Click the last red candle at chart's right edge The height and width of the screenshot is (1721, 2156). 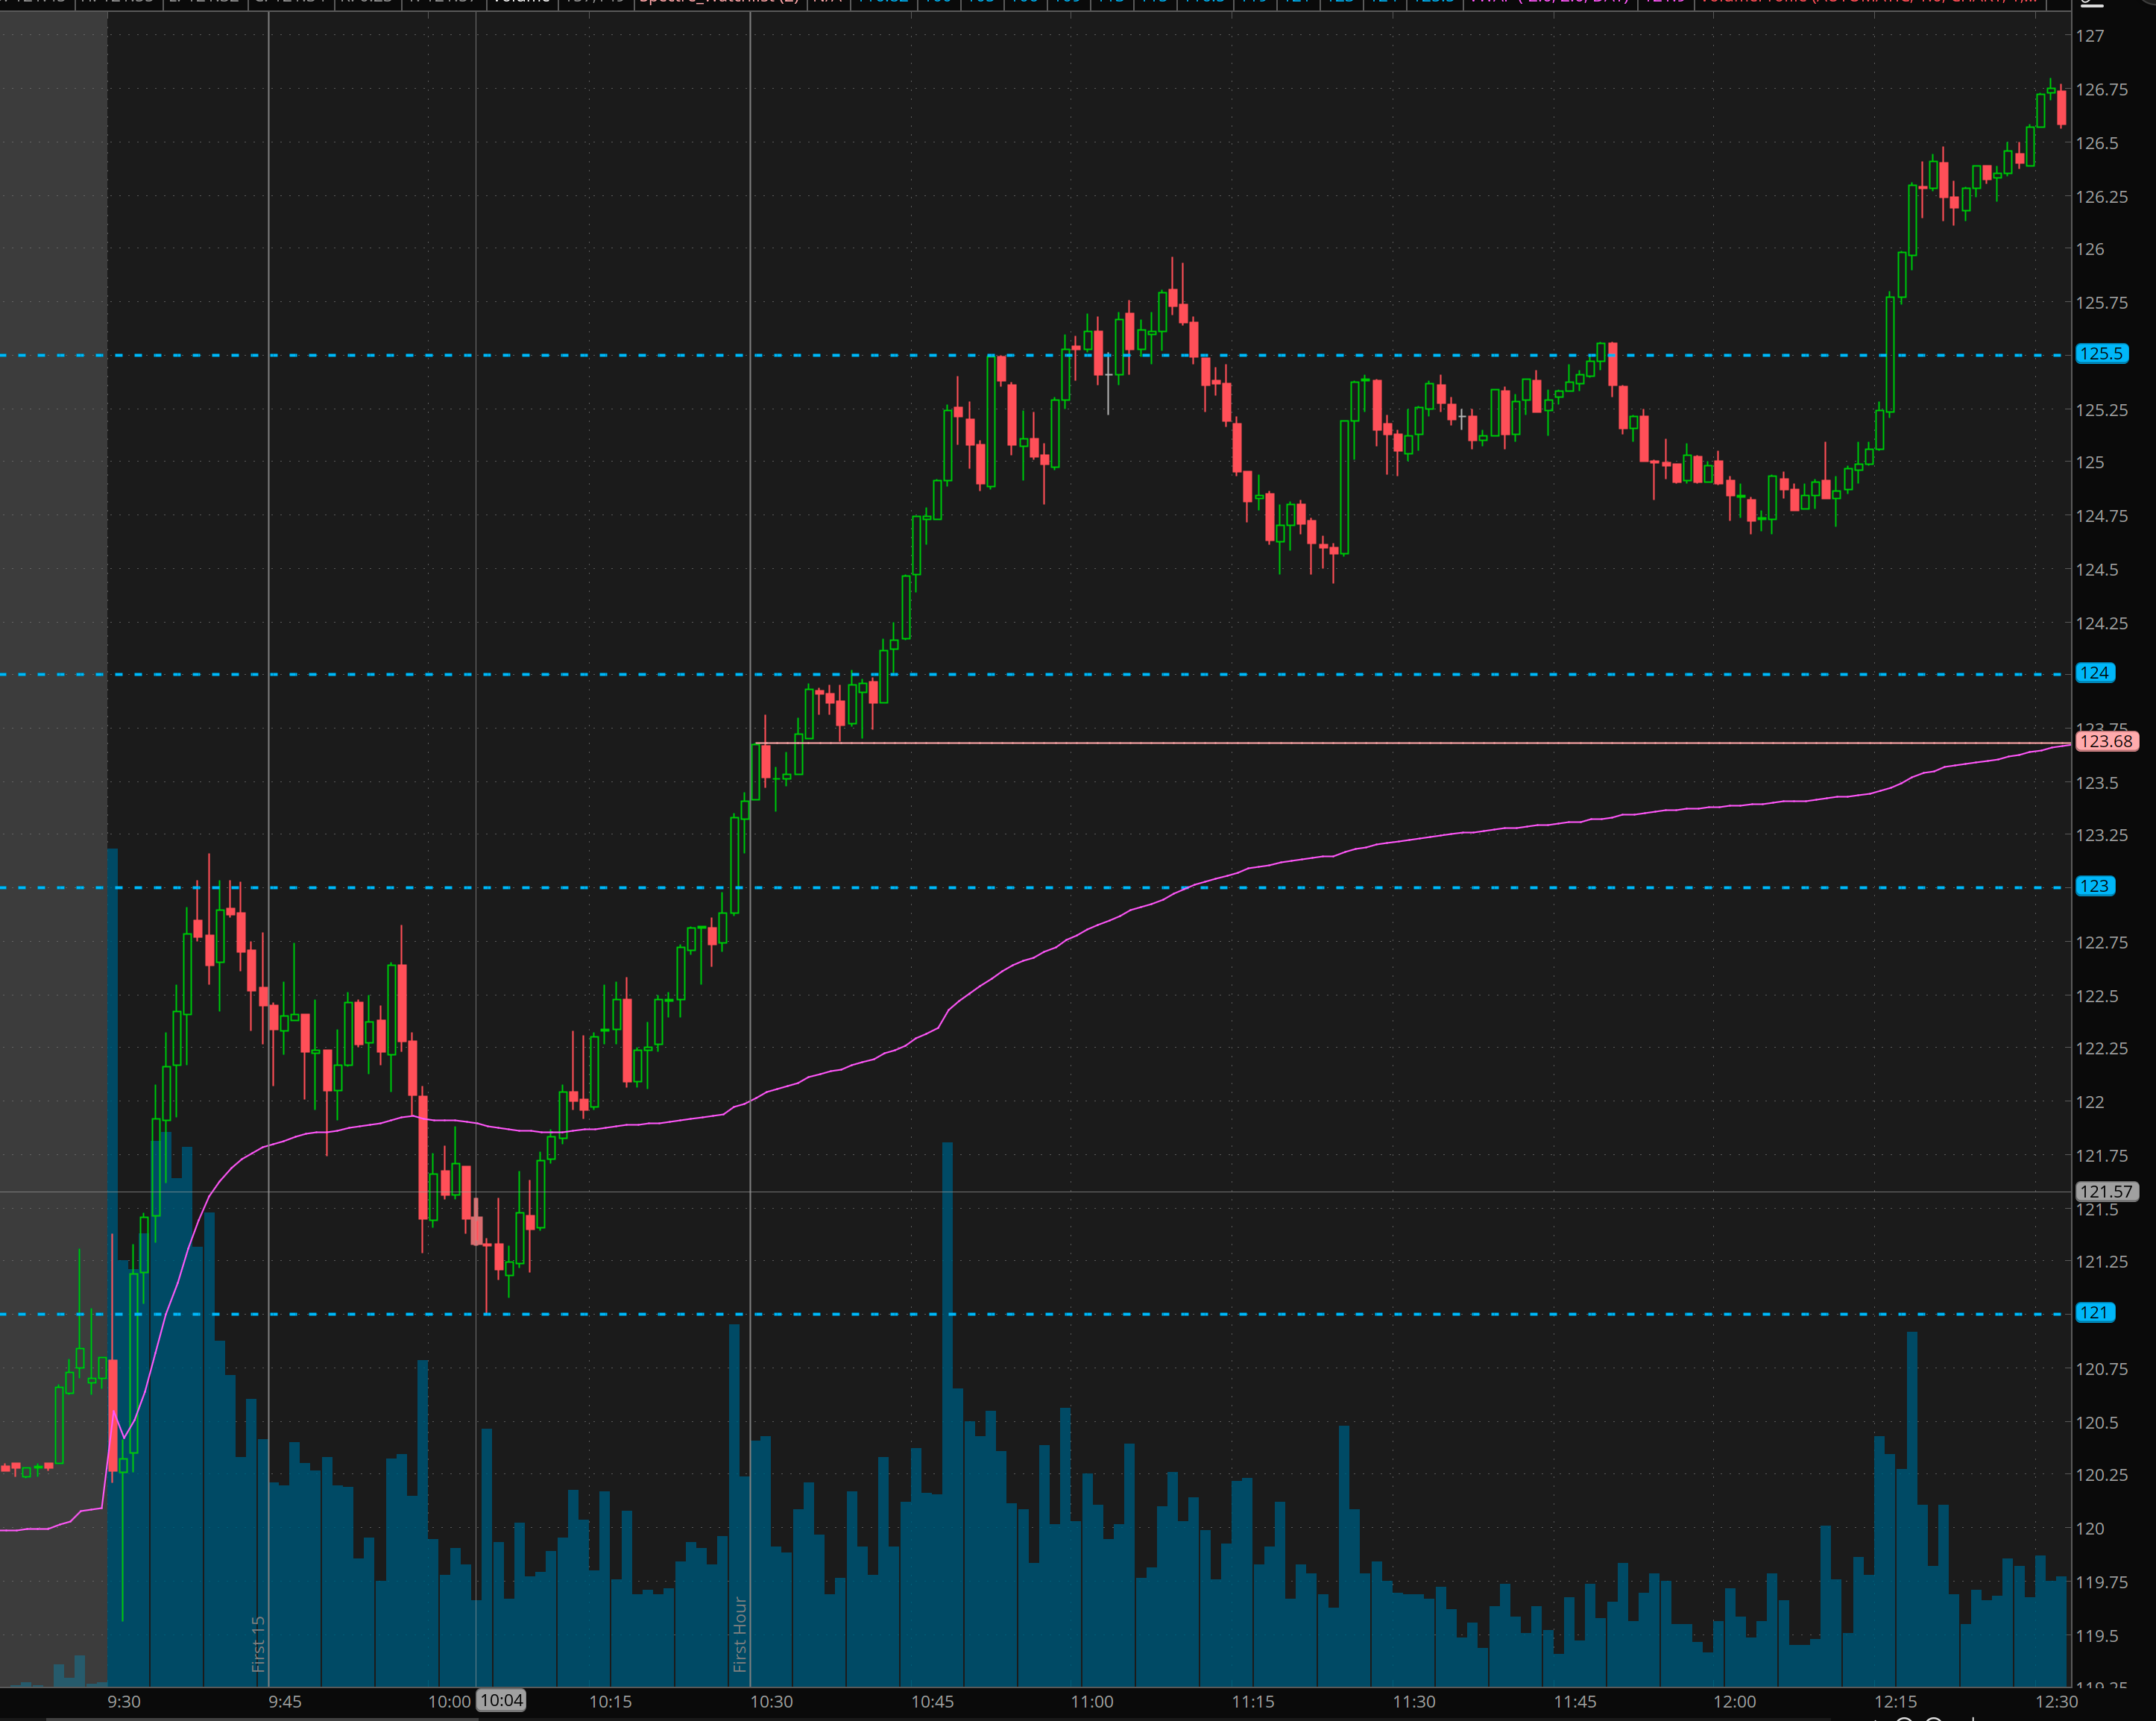click(2061, 107)
